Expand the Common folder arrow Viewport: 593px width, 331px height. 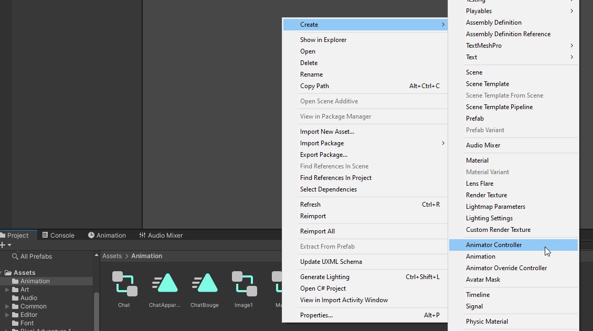pos(7,306)
